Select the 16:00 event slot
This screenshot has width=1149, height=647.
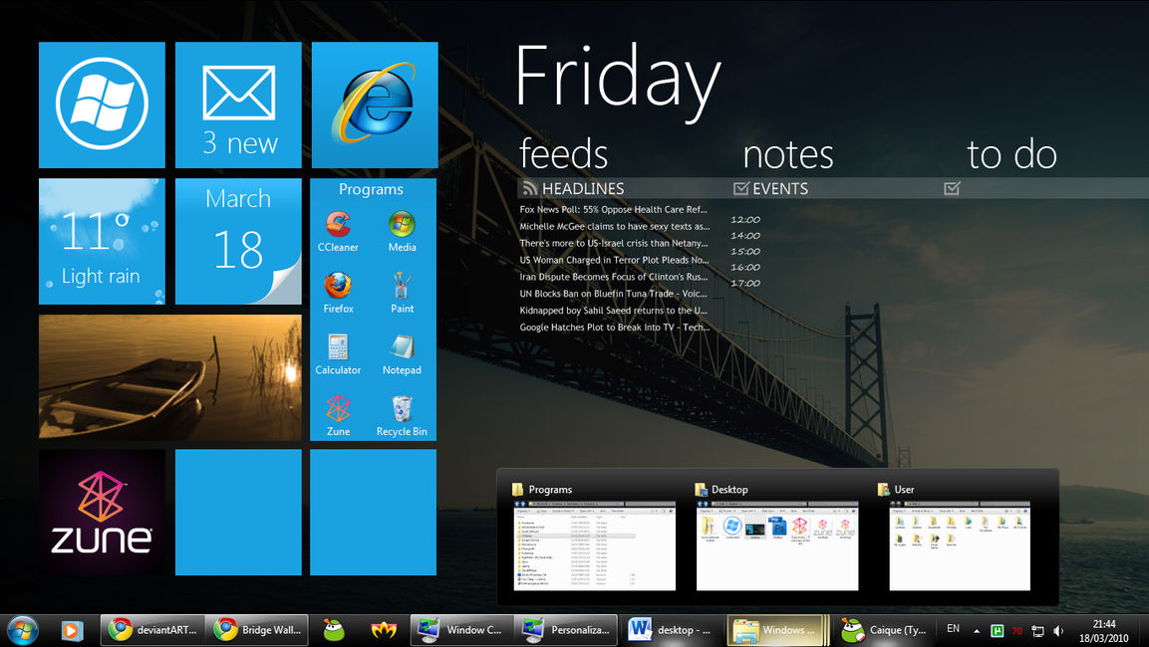[745, 267]
